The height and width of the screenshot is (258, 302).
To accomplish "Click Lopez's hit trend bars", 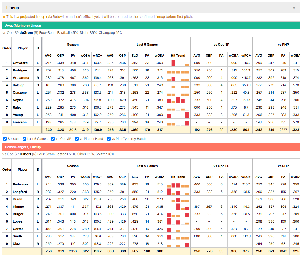I will (x=178, y=221).
